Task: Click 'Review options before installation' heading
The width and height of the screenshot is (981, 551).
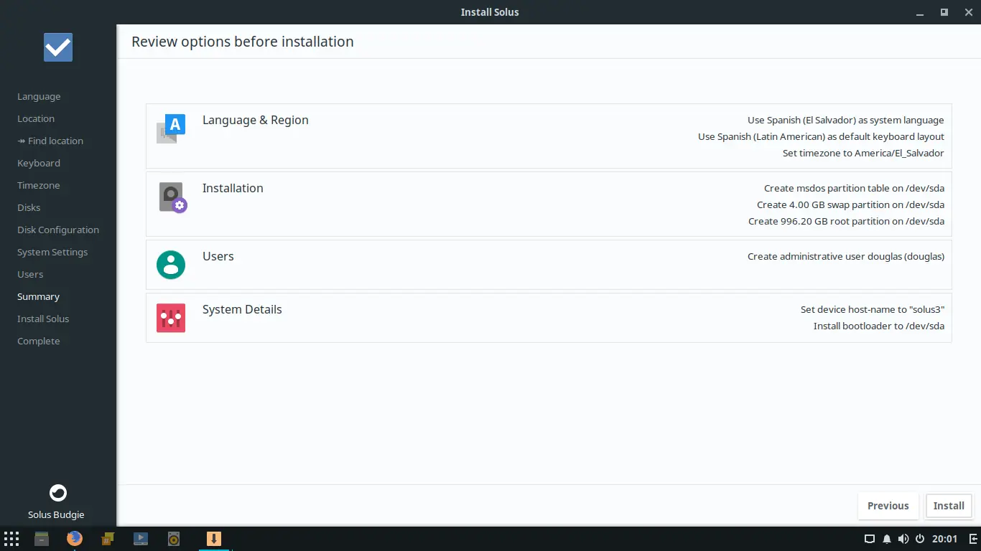Action: click(243, 42)
